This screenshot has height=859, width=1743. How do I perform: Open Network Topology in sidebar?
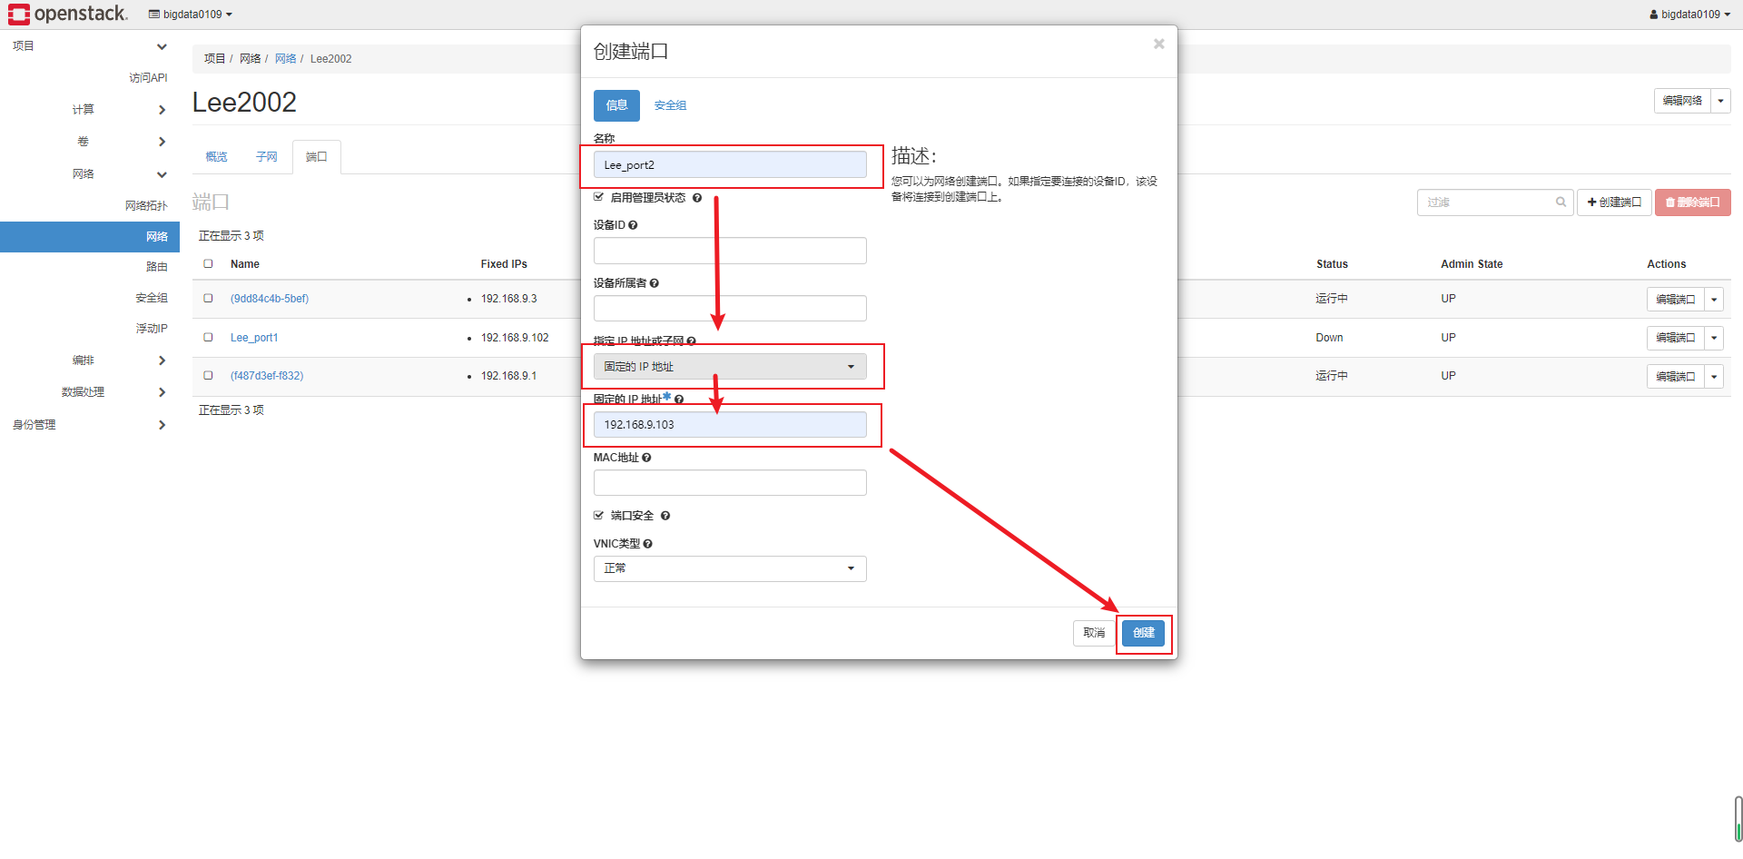pos(146,206)
